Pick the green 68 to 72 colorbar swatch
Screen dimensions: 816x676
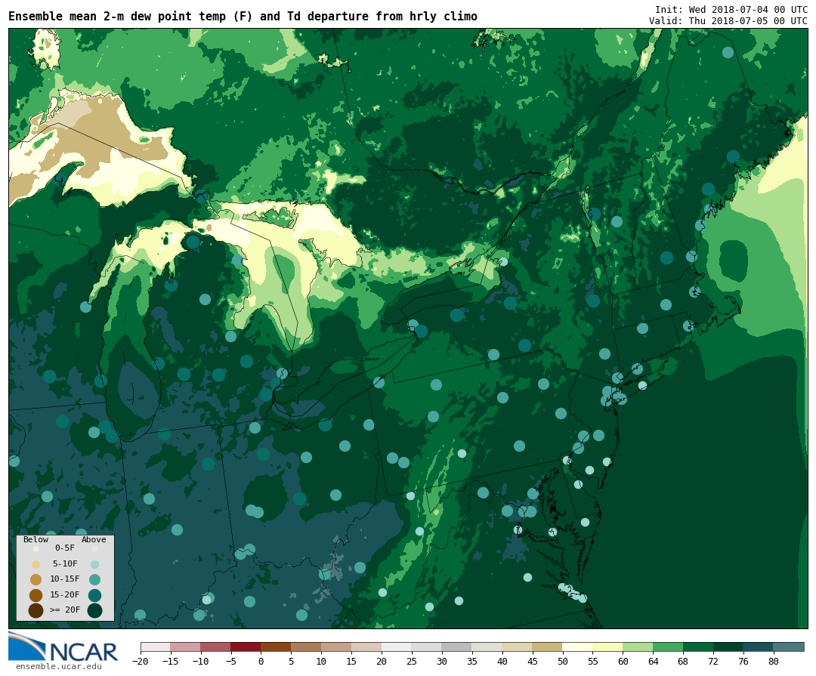[x=698, y=647]
